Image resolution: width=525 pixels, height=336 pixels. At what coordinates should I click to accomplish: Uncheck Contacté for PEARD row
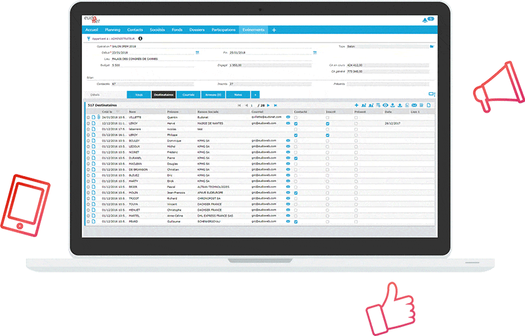[x=296, y=221]
